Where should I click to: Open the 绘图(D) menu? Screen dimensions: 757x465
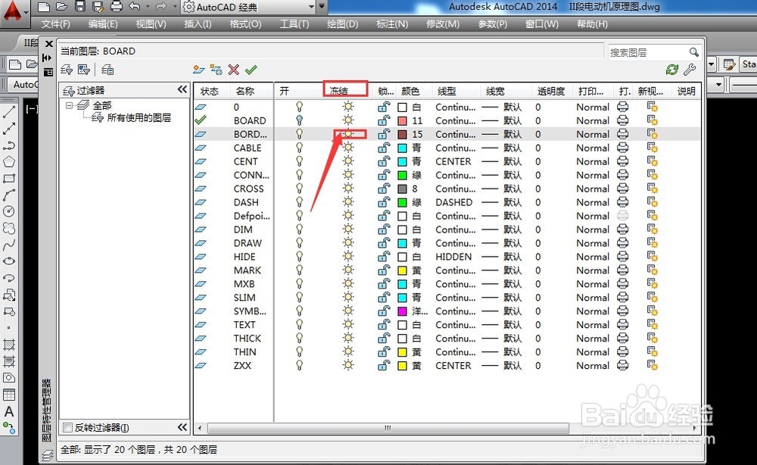click(x=342, y=24)
